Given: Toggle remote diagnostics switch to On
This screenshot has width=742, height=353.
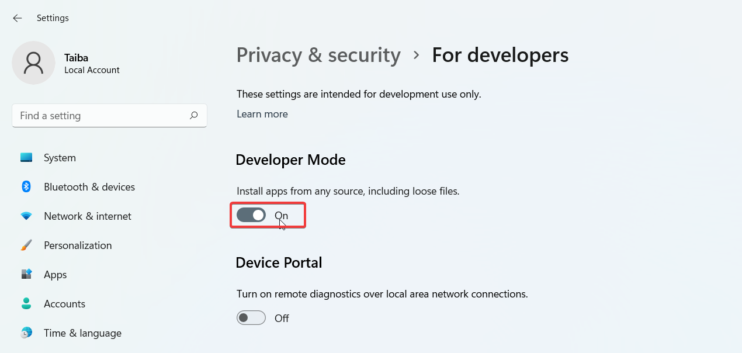Looking at the screenshot, I should click(x=251, y=317).
